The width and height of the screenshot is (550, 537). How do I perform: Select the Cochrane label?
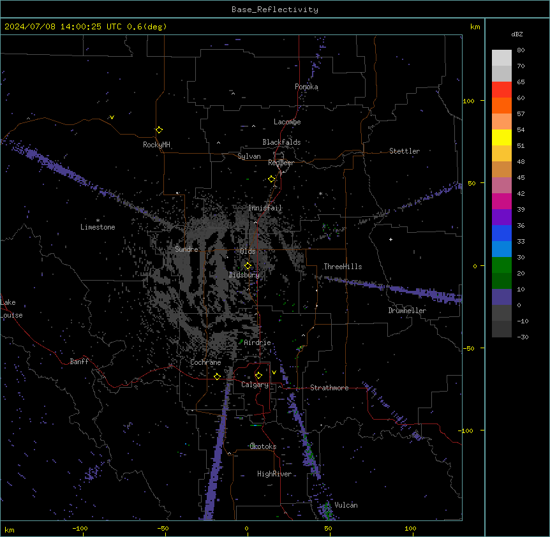click(x=205, y=362)
